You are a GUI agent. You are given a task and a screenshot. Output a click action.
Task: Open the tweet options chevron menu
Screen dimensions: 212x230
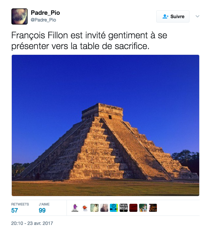(x=198, y=16)
